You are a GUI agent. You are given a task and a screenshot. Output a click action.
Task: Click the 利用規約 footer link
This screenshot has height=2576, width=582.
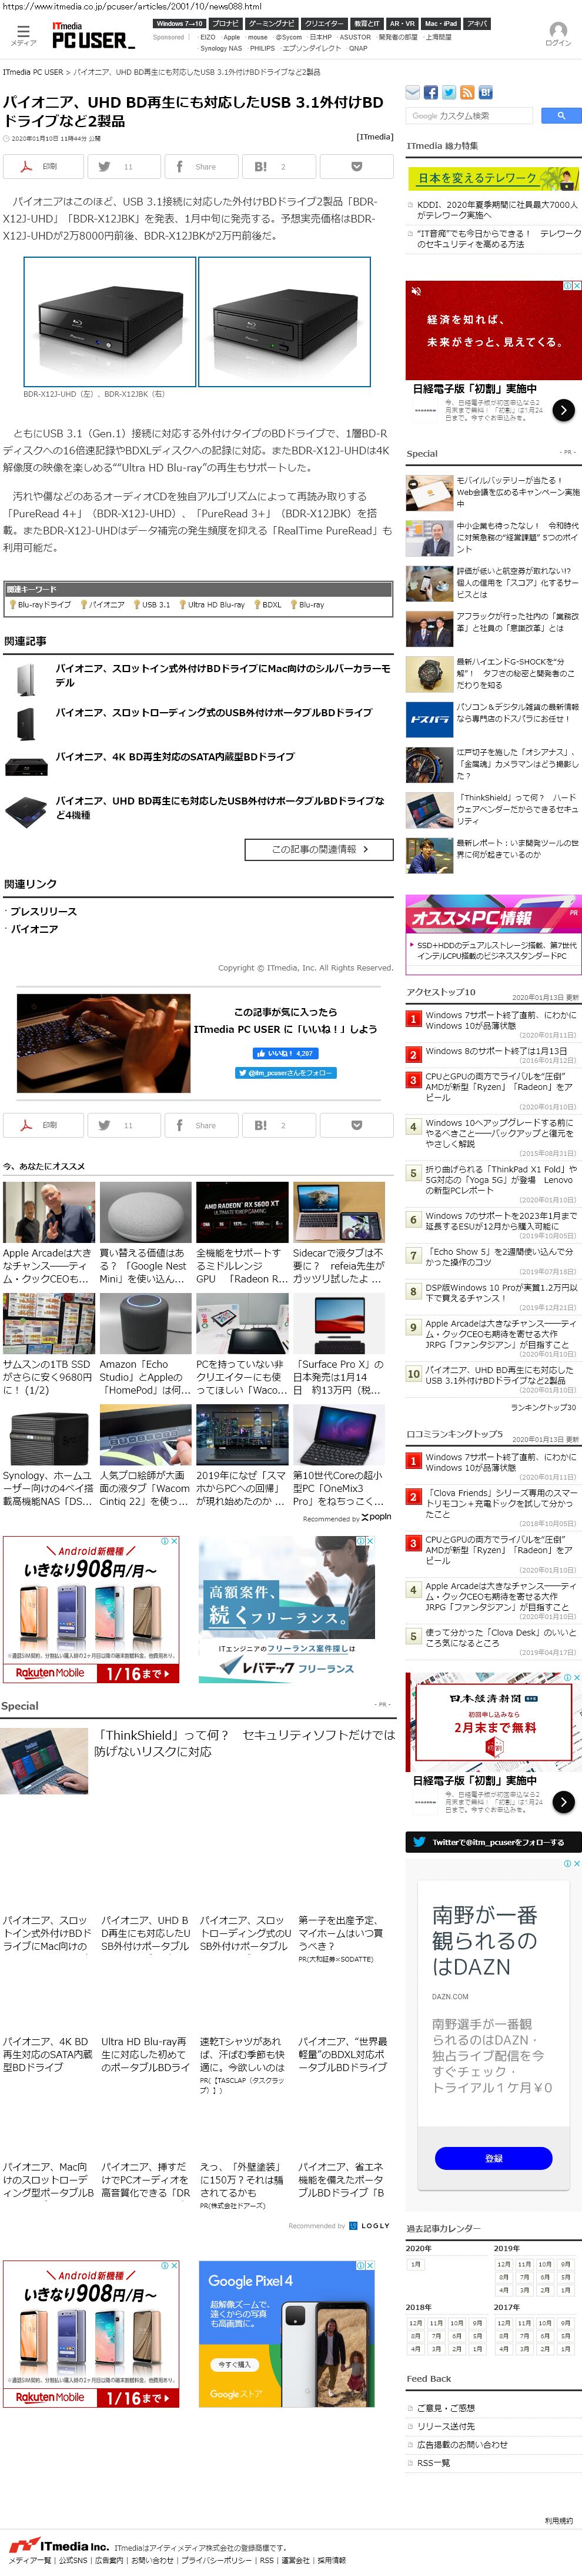pyautogui.click(x=559, y=2520)
